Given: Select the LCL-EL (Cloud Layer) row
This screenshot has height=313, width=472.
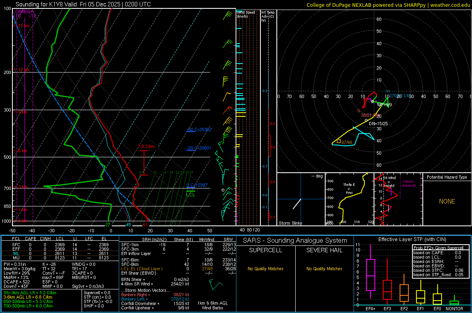Looking at the screenshot, I should point(178,269).
